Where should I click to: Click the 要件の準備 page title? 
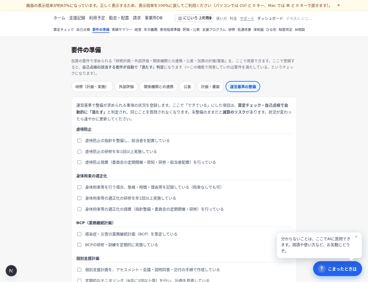pyautogui.click(x=86, y=50)
